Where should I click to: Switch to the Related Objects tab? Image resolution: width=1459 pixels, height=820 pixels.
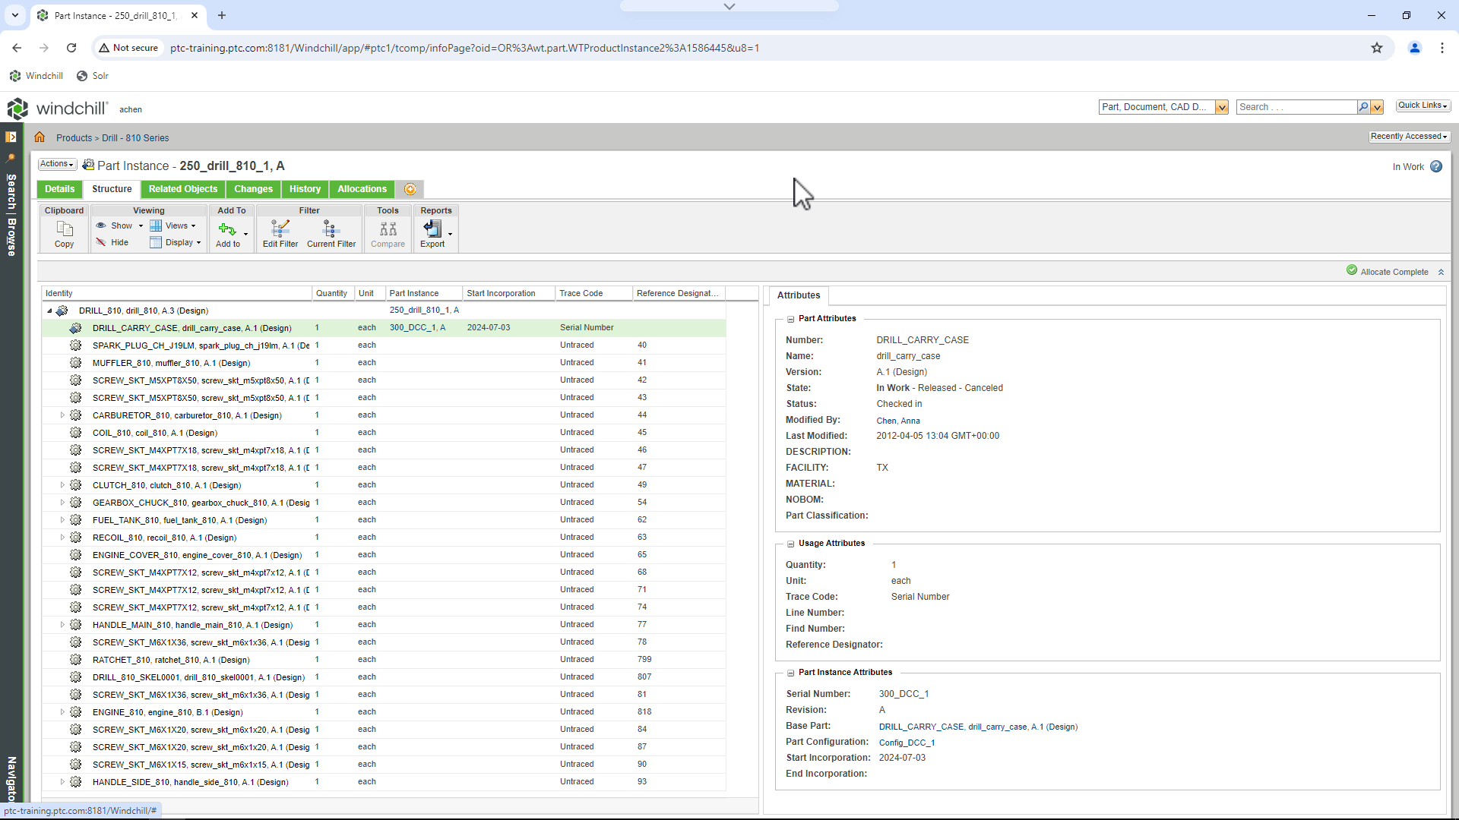pos(183,189)
